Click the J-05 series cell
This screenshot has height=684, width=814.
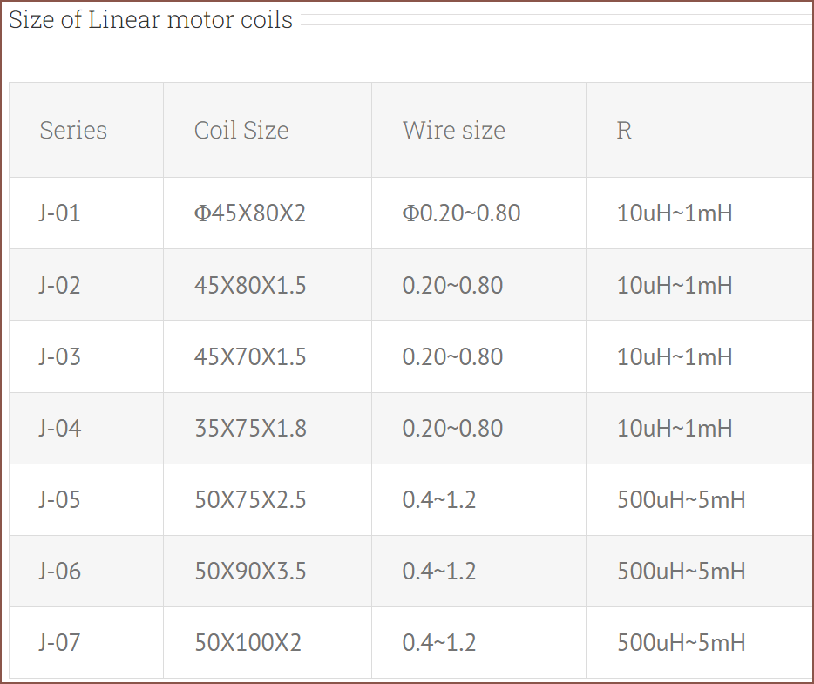60,499
